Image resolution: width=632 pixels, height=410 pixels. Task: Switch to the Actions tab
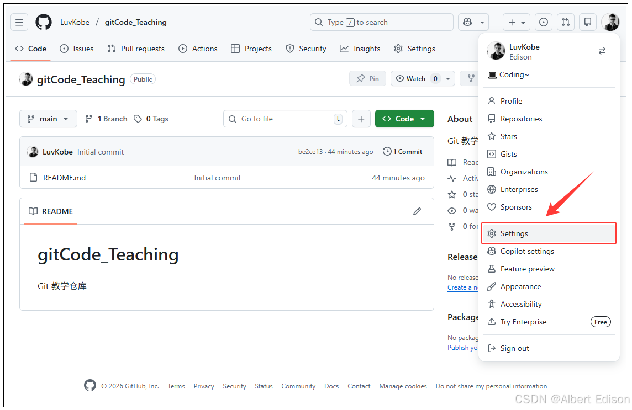point(198,49)
